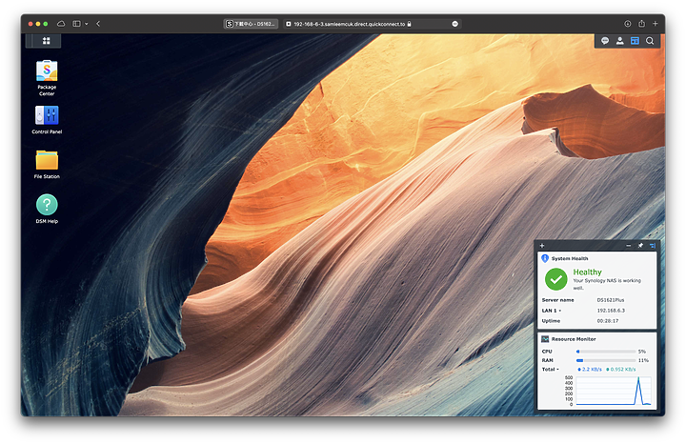
Task: Open the Safari Share button
Action: 642,24
